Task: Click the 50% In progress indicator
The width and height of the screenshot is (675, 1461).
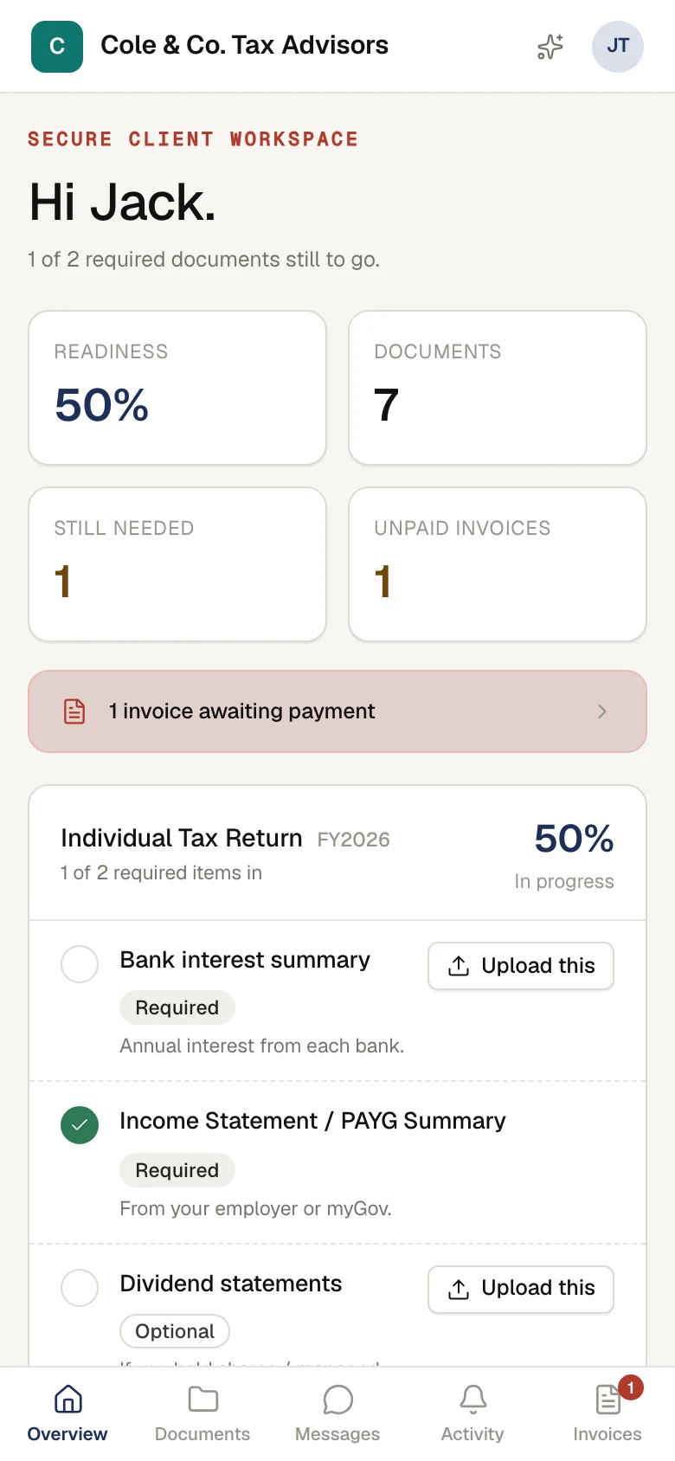Action: click(566, 855)
